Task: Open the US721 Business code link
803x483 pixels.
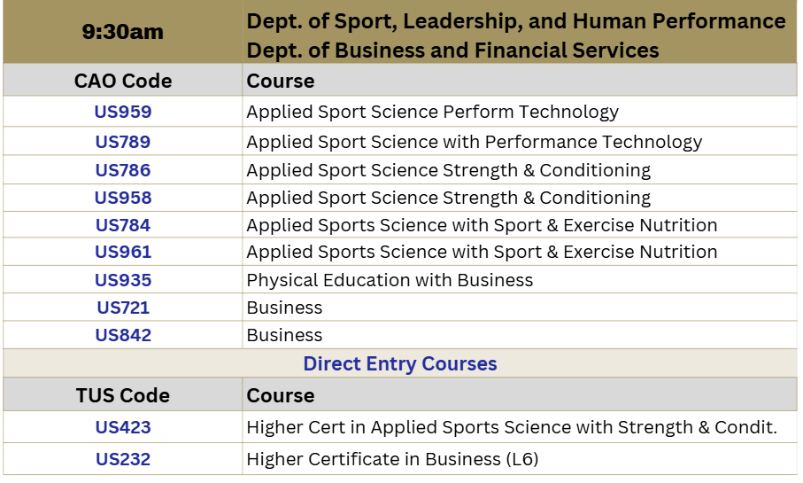Action: (x=123, y=308)
